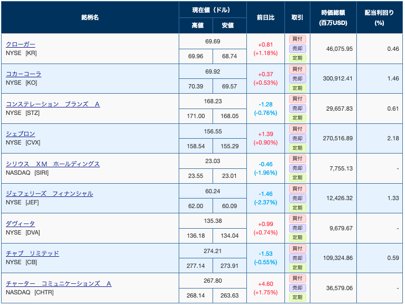Open the シェブロン stock link
The width and height of the screenshot is (405, 306).
point(21,134)
